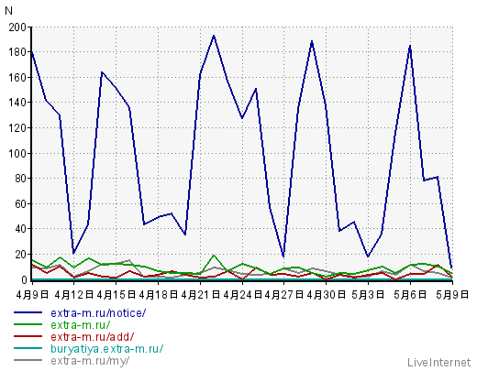Click the blue line's highest peak near 4月22日
Image resolution: width=477 pixels, height=371 pixels.
pyautogui.click(x=214, y=36)
